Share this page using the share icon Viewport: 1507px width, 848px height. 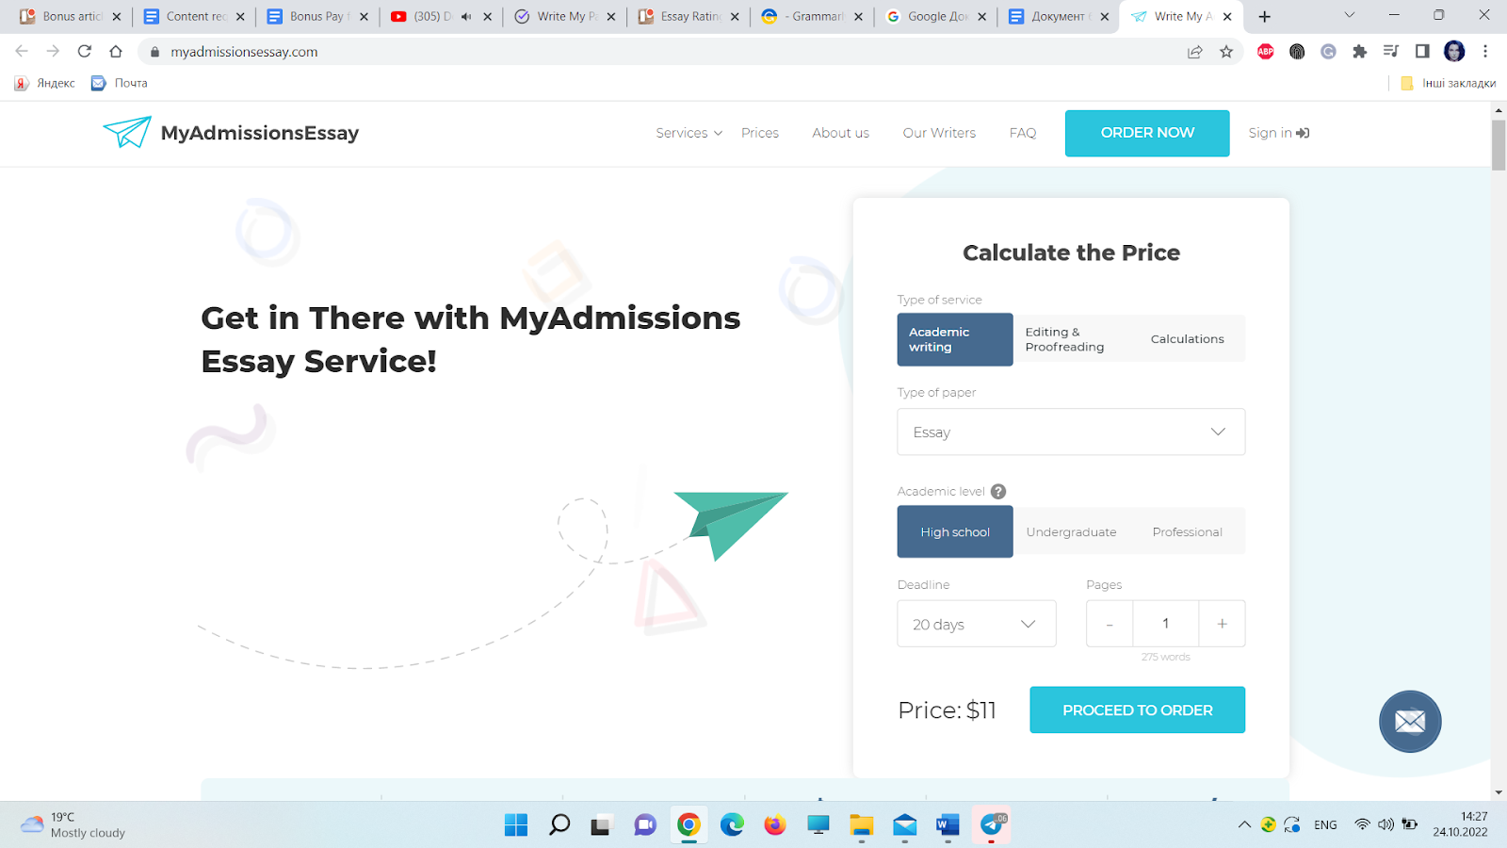click(1195, 52)
